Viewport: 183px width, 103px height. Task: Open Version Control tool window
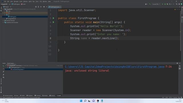click(x=8, y=96)
